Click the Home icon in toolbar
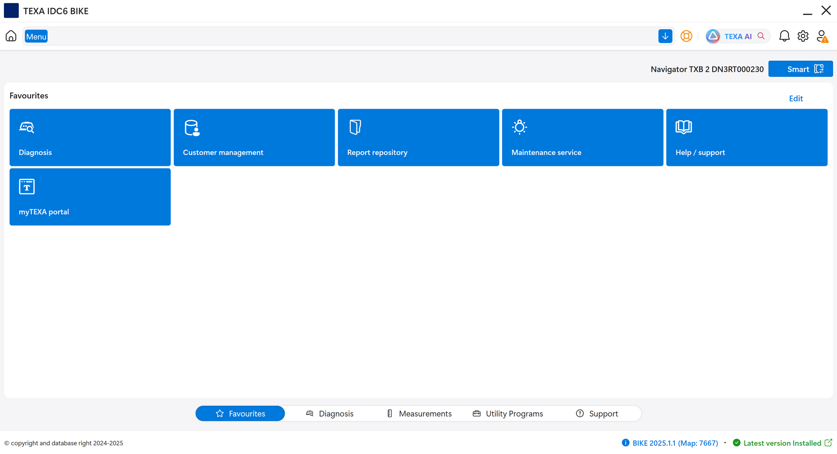This screenshot has width=837, height=454. (11, 36)
